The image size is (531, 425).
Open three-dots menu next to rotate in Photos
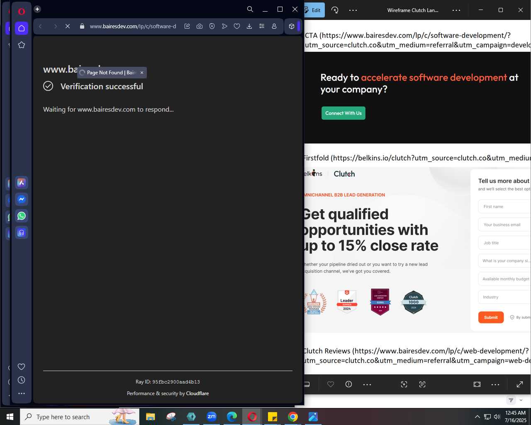click(x=353, y=10)
